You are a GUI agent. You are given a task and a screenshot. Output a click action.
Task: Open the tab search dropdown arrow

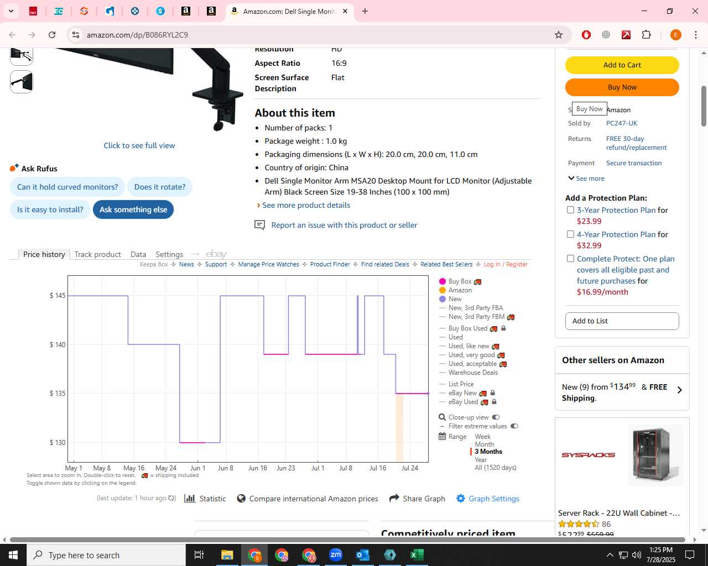tap(11, 11)
